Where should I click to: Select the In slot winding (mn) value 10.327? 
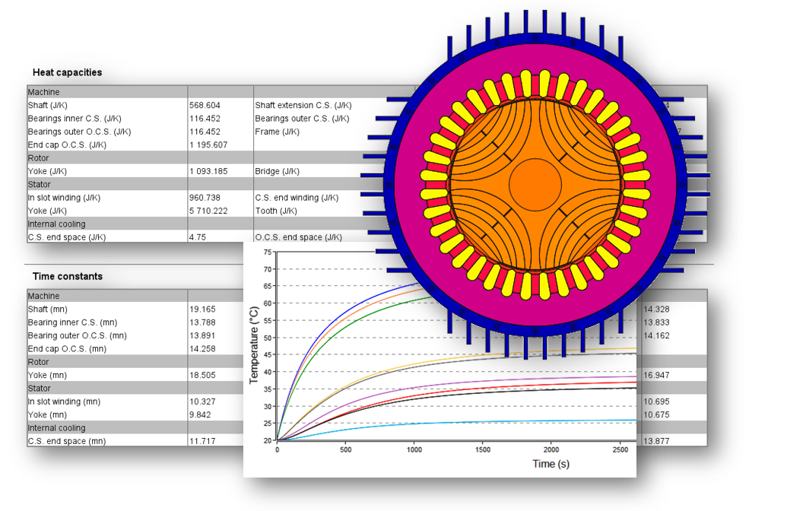click(202, 401)
